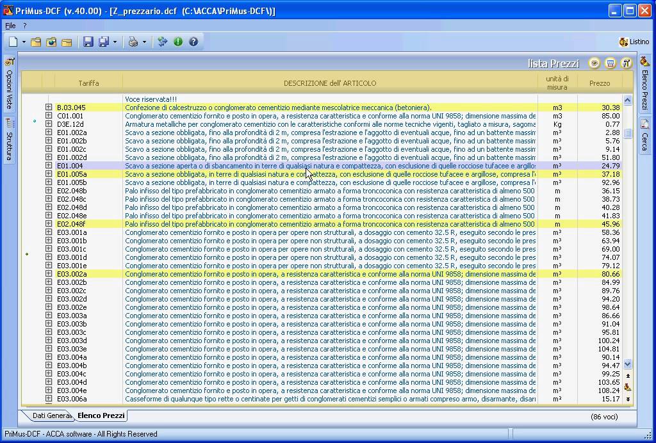Open the Struttura side panel
The height and width of the screenshot is (443, 656).
tap(9, 140)
